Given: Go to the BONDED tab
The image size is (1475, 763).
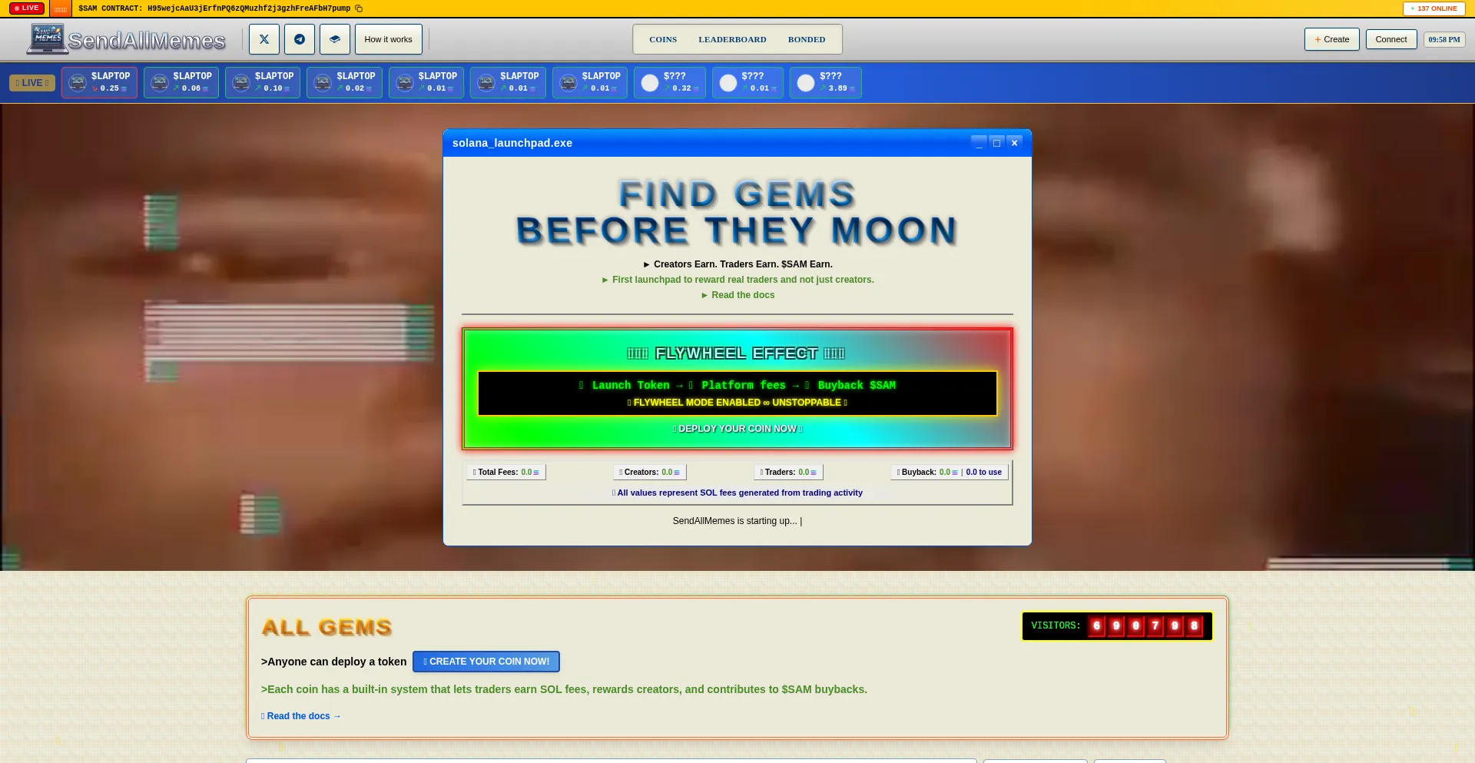Looking at the screenshot, I should point(806,39).
